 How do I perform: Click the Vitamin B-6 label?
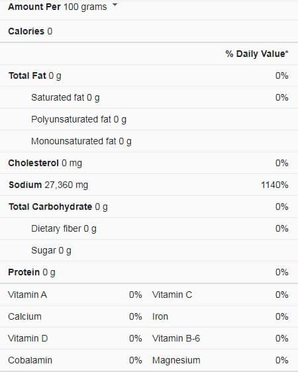click(x=176, y=338)
